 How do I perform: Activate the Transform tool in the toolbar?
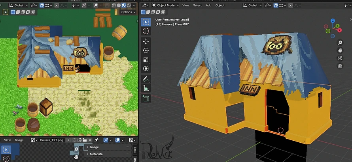click(146, 69)
